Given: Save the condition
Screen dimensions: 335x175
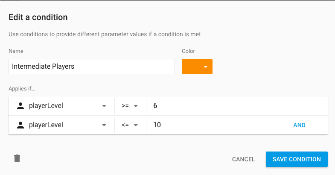Looking at the screenshot, I should (297, 159).
